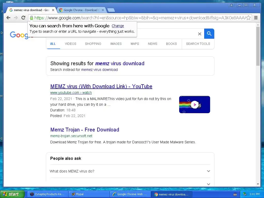This screenshot has width=264, height=198.
Task: Click the on-screen keyboard tray icon
Action: click(235, 194)
